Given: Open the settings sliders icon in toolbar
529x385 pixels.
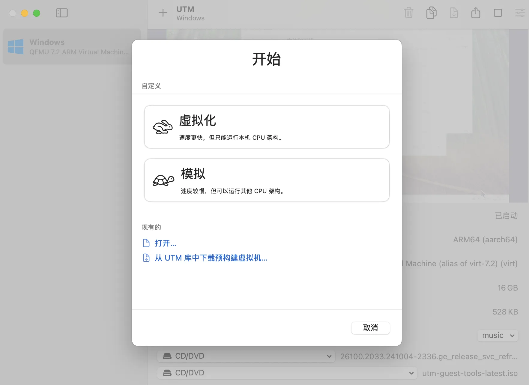Looking at the screenshot, I should [x=520, y=13].
